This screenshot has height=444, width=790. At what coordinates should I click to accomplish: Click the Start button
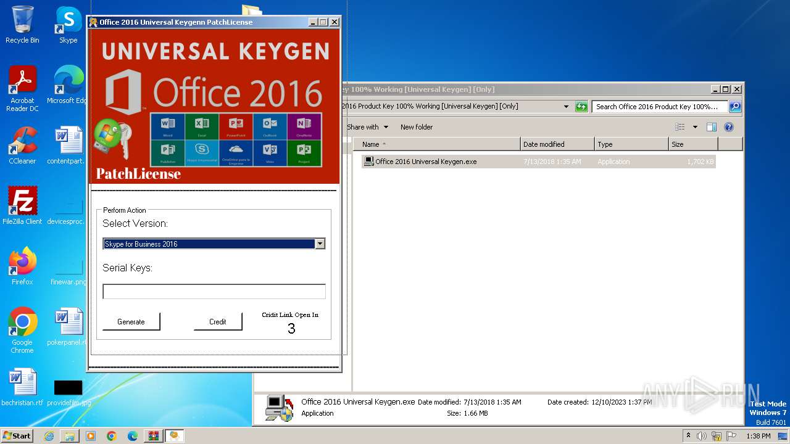(17, 436)
